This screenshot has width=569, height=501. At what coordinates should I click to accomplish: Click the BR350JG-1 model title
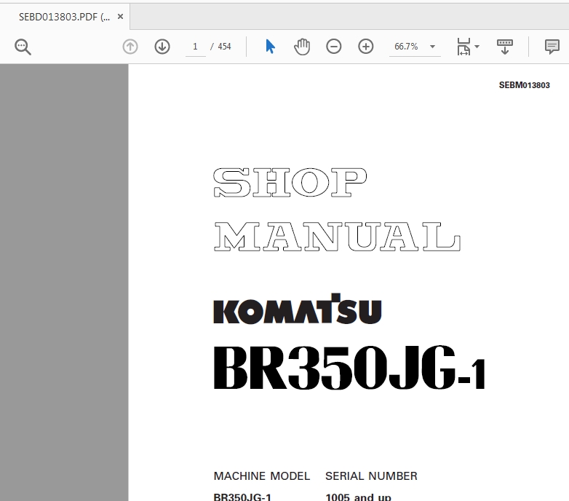pyautogui.click(x=349, y=368)
